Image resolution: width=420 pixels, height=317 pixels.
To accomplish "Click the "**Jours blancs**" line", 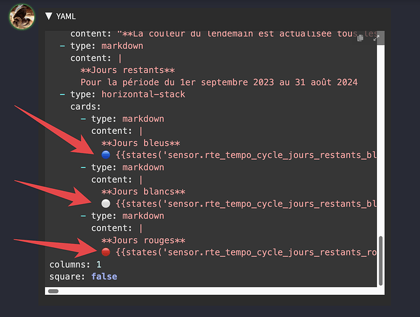I will 143,191.
